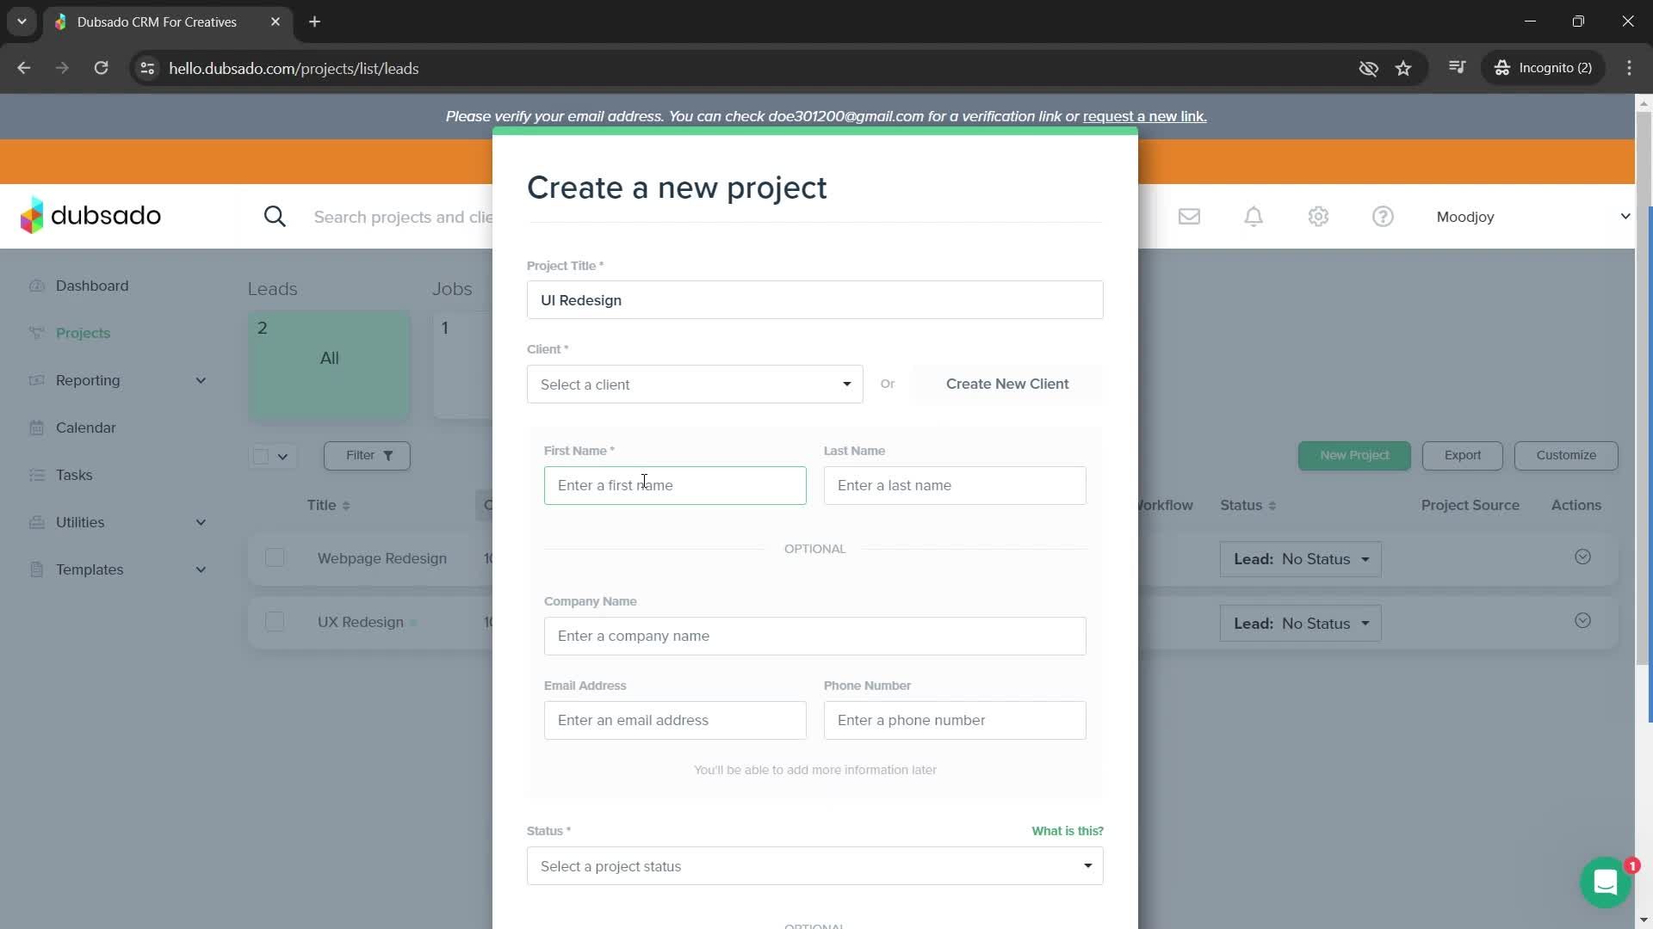Open the Moodjoy account dropdown

click(1532, 217)
